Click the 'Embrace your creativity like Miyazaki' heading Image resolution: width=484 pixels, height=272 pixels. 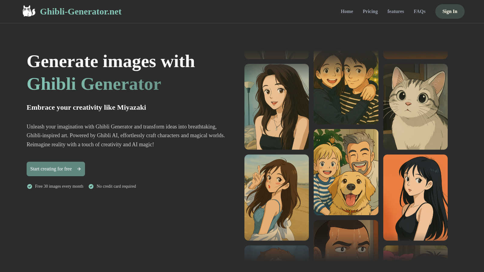tap(87, 107)
